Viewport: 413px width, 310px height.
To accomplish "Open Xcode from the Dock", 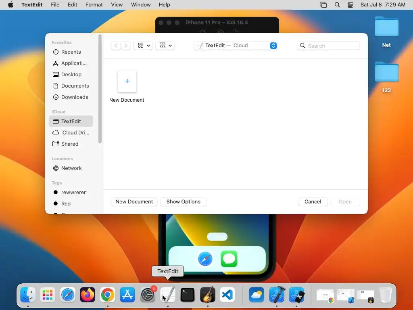I will point(277,295).
